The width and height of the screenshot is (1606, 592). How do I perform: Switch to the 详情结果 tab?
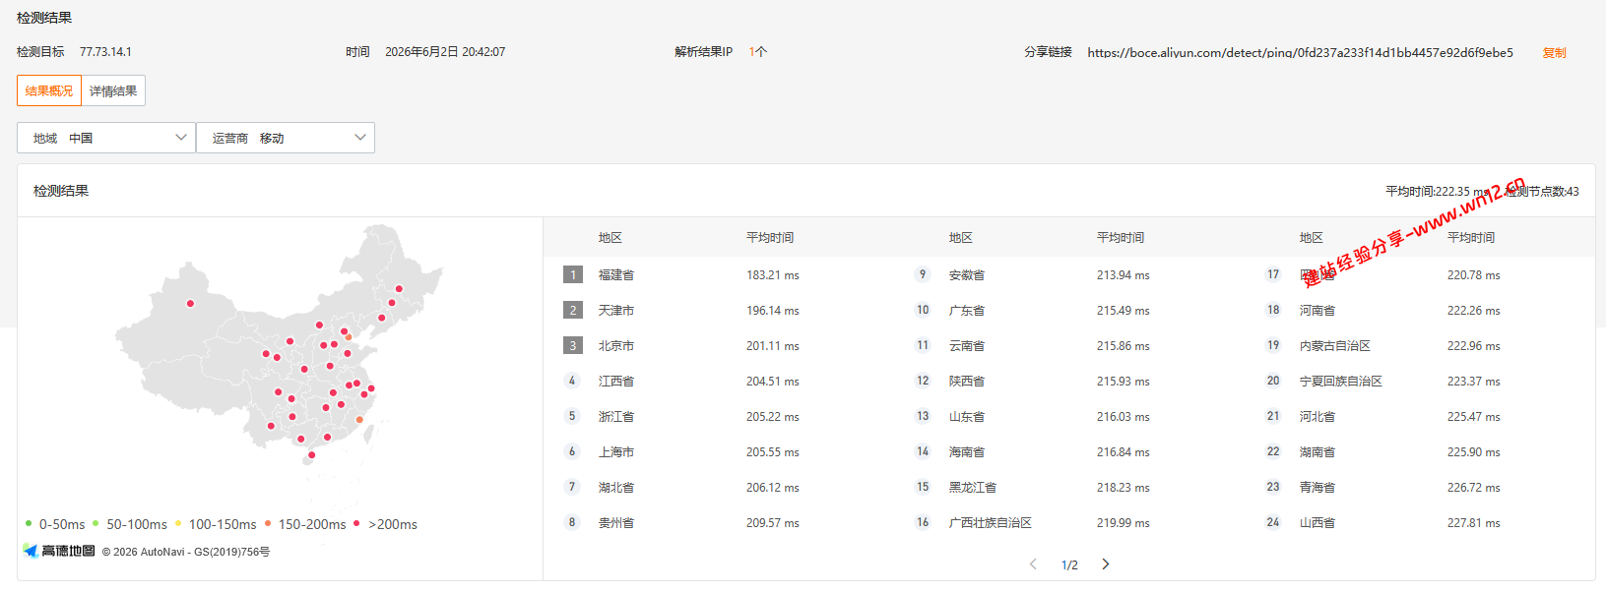[x=113, y=90]
